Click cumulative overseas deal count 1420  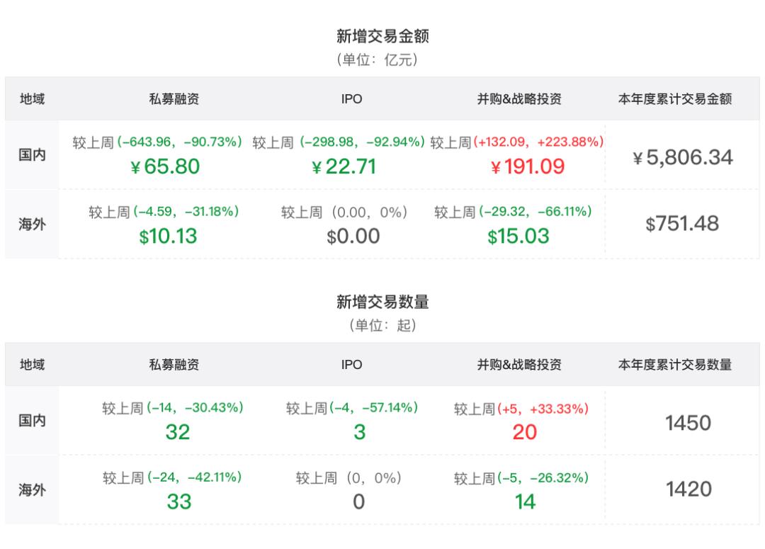coord(688,489)
